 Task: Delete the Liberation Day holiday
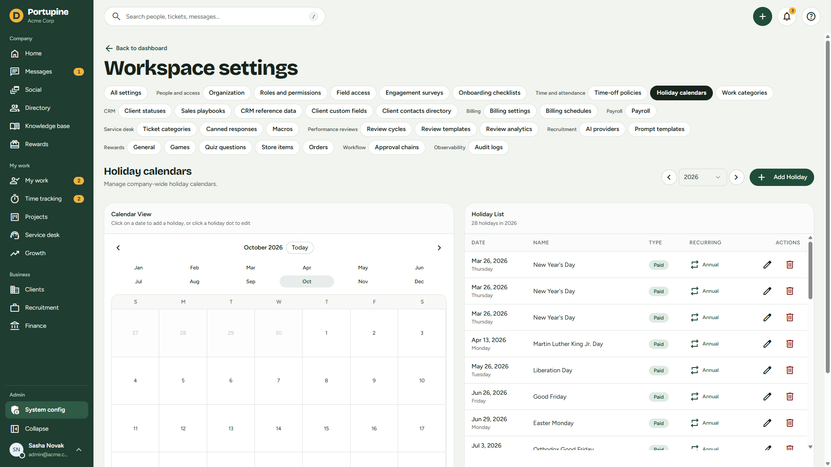point(790,370)
